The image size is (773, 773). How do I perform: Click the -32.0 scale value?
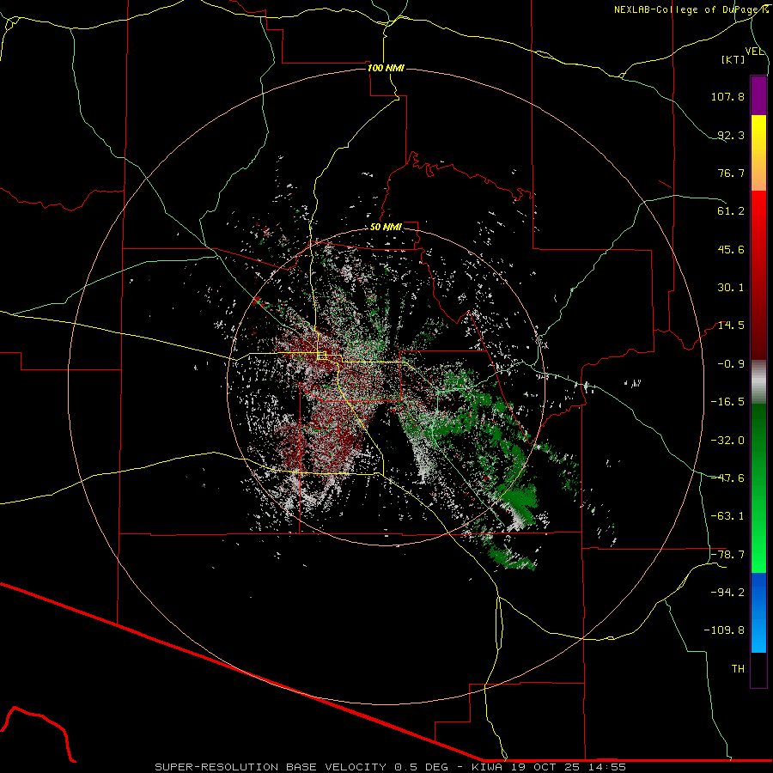[x=727, y=441]
